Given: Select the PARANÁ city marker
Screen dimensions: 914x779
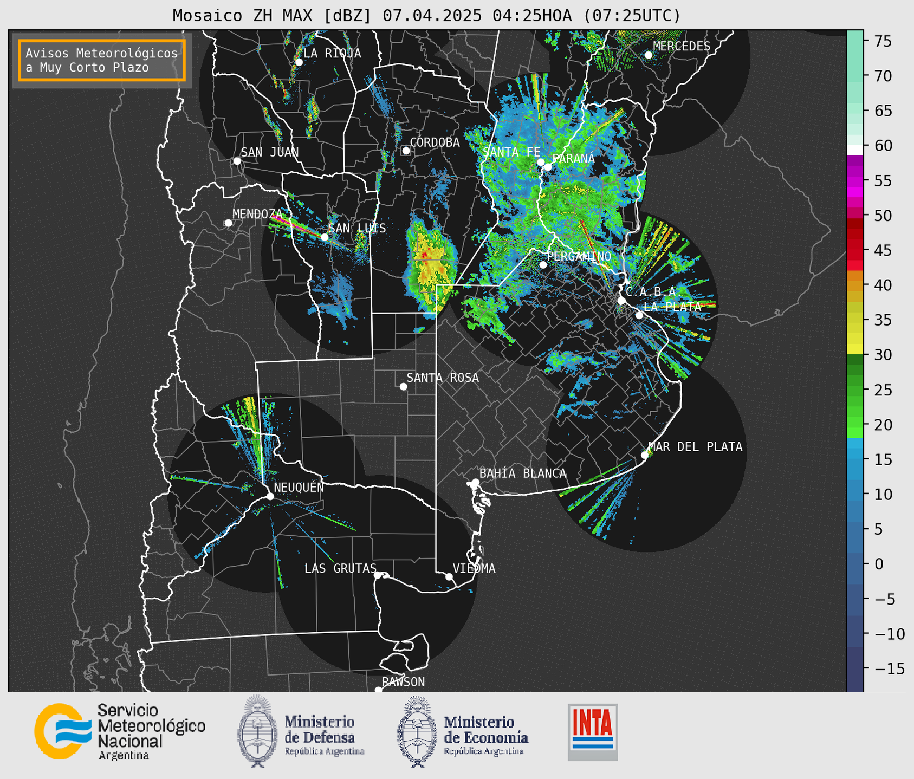Looking at the screenshot, I should tap(548, 167).
